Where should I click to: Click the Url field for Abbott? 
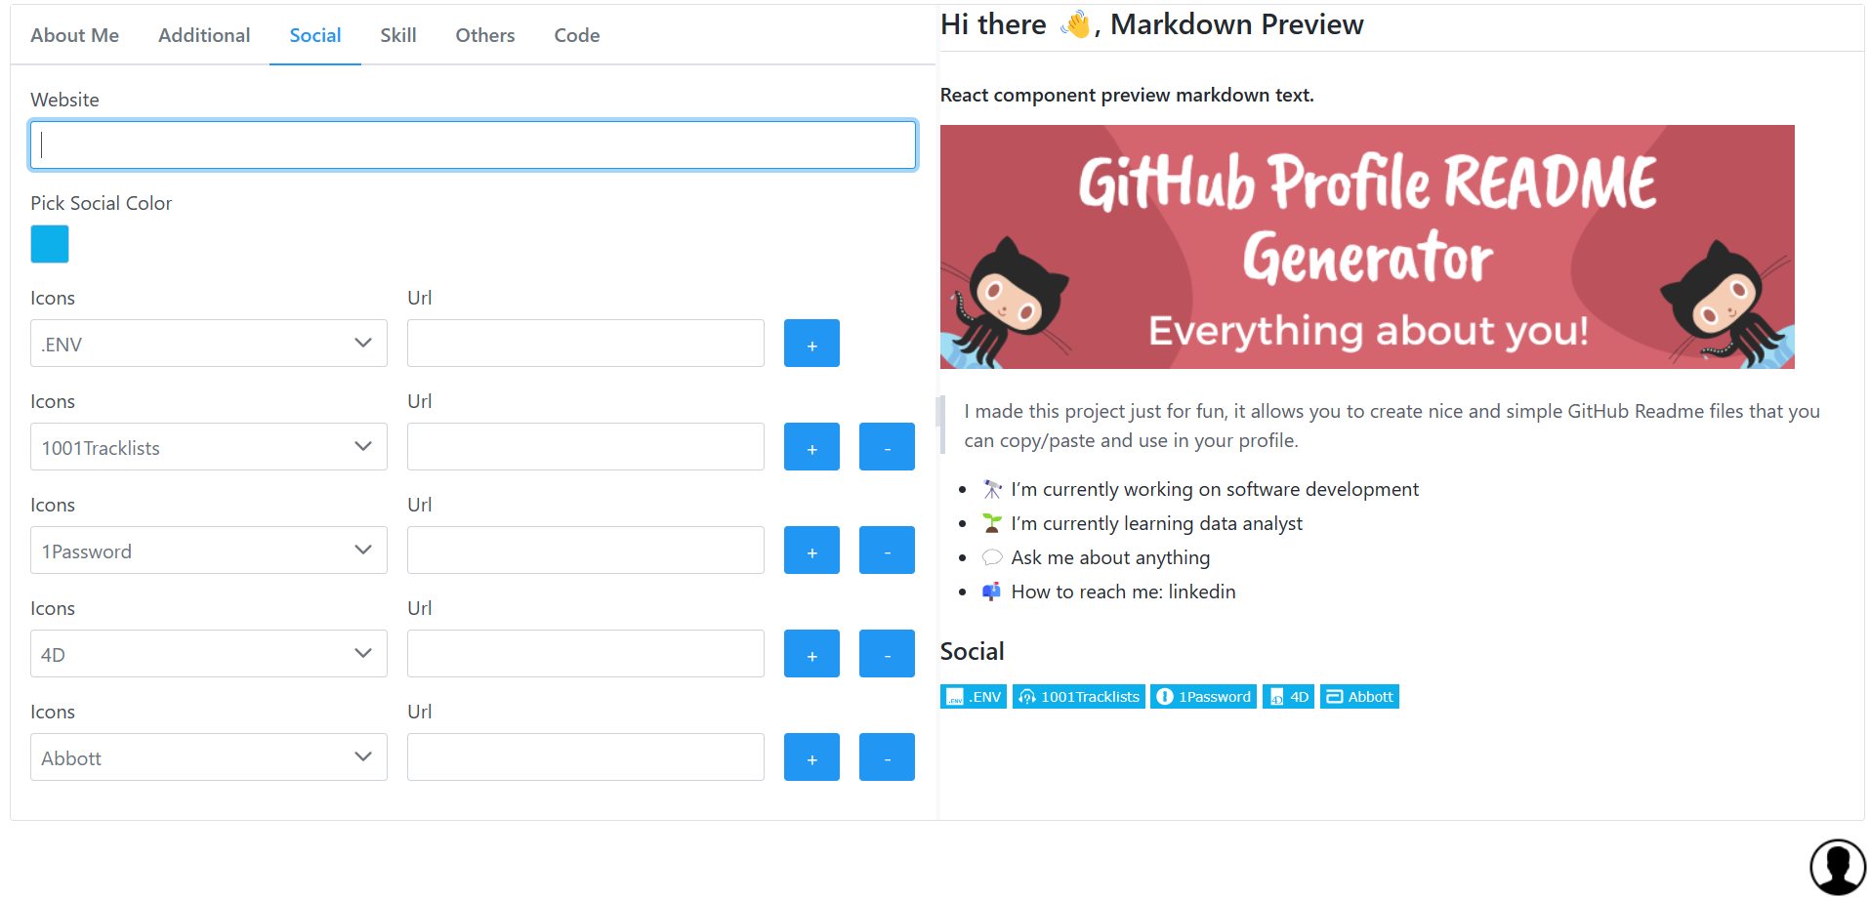click(x=586, y=757)
